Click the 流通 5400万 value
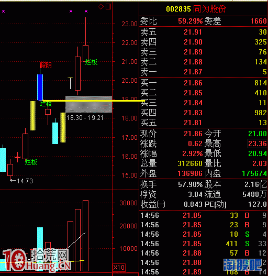The image size is (268, 276). (x=254, y=194)
